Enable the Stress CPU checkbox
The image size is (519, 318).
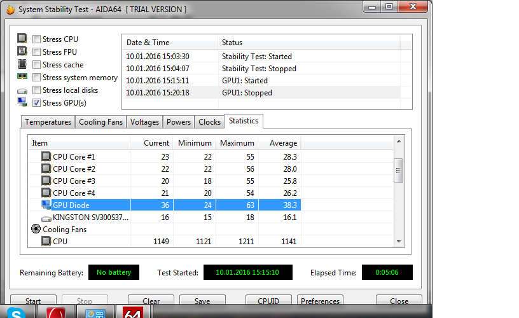click(36, 39)
